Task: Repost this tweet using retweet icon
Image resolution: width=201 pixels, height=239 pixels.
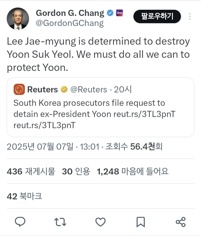Action: (x=60, y=222)
